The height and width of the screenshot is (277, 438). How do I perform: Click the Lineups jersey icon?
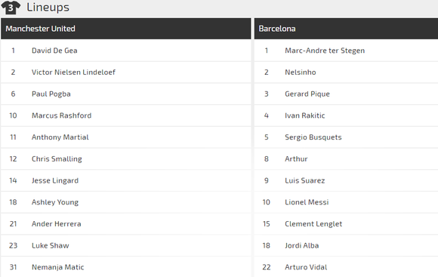point(11,8)
